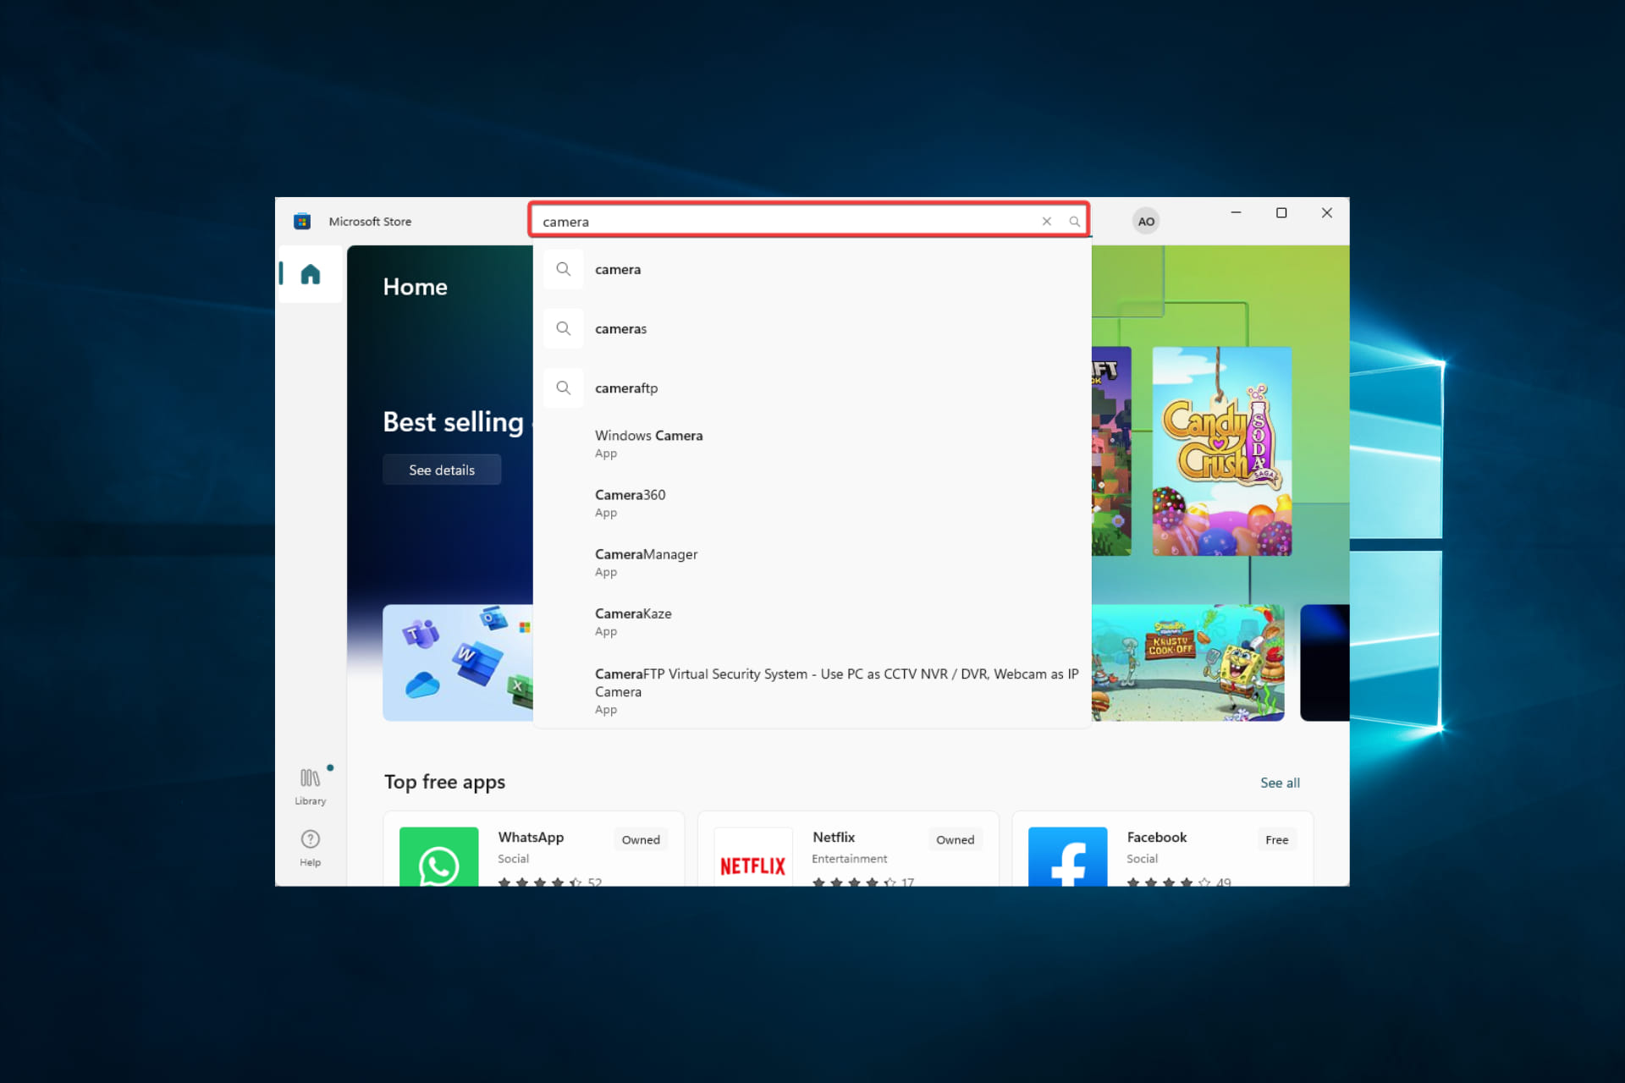This screenshot has width=1625, height=1083.
Task: Click the Owned badge on WhatsApp
Action: point(641,839)
